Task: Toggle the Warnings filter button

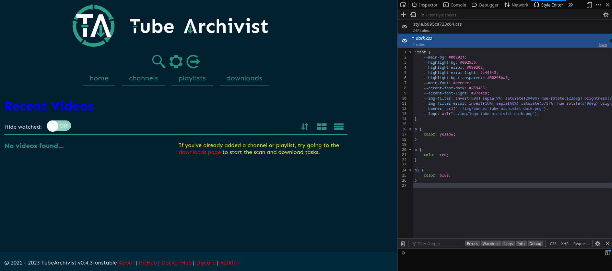Action: point(491,244)
